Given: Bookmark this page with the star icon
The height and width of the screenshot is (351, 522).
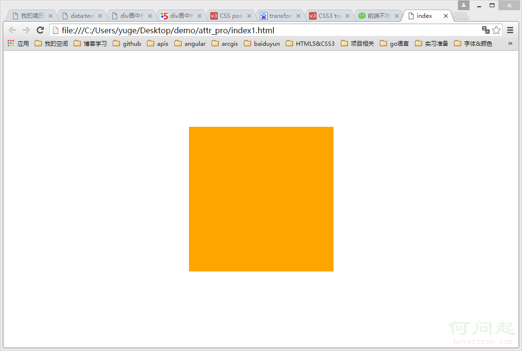Looking at the screenshot, I should coord(496,30).
